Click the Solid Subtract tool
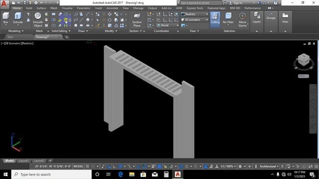Screen dimensions: 319x179 (53, 20)
